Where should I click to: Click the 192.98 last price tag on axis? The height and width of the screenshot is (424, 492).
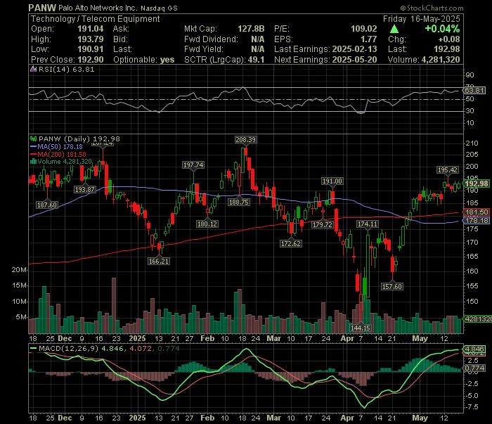point(477,184)
